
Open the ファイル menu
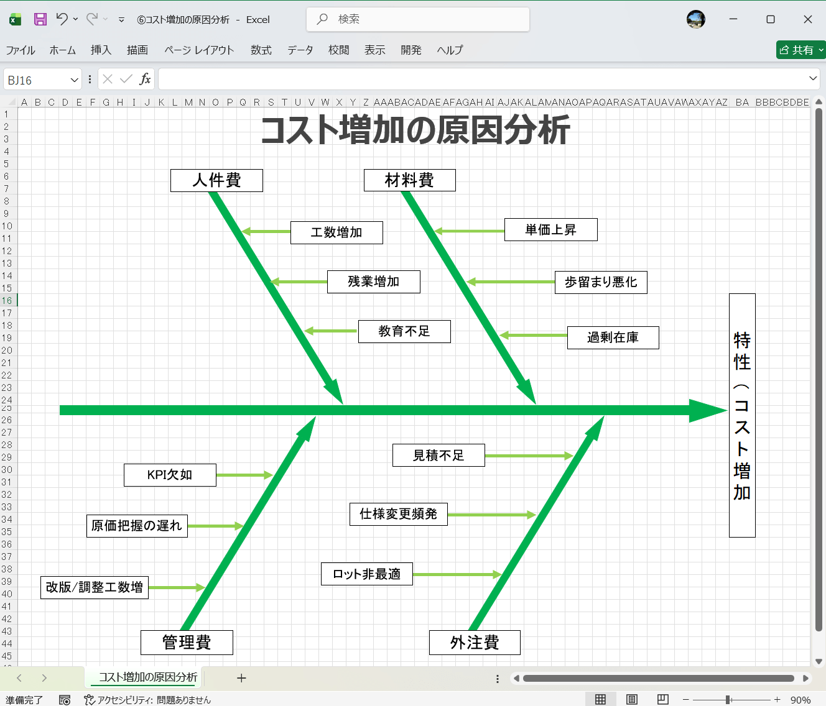tap(21, 50)
